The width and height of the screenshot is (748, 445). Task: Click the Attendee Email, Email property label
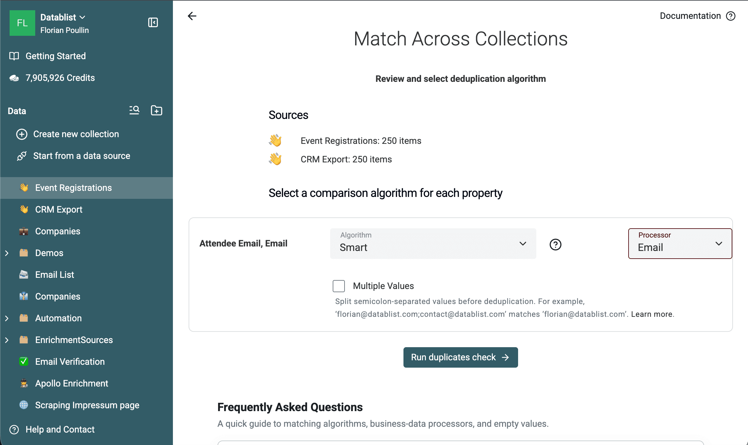243,244
